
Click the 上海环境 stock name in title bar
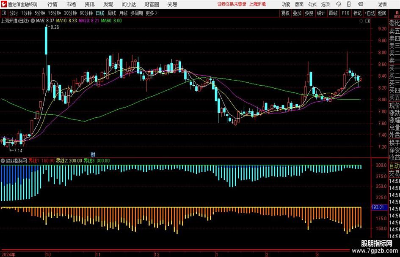coord(257,4)
